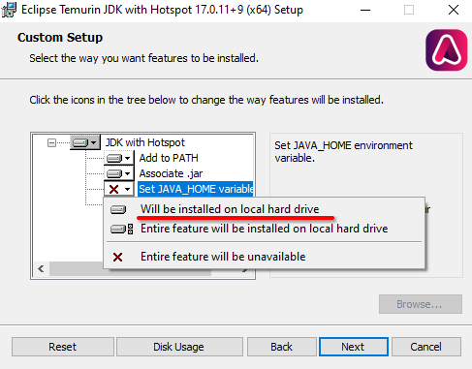Choose Entire feature will be unavailable

click(x=264, y=257)
